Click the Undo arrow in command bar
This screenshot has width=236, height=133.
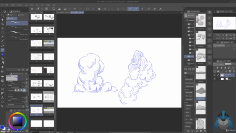74,9
